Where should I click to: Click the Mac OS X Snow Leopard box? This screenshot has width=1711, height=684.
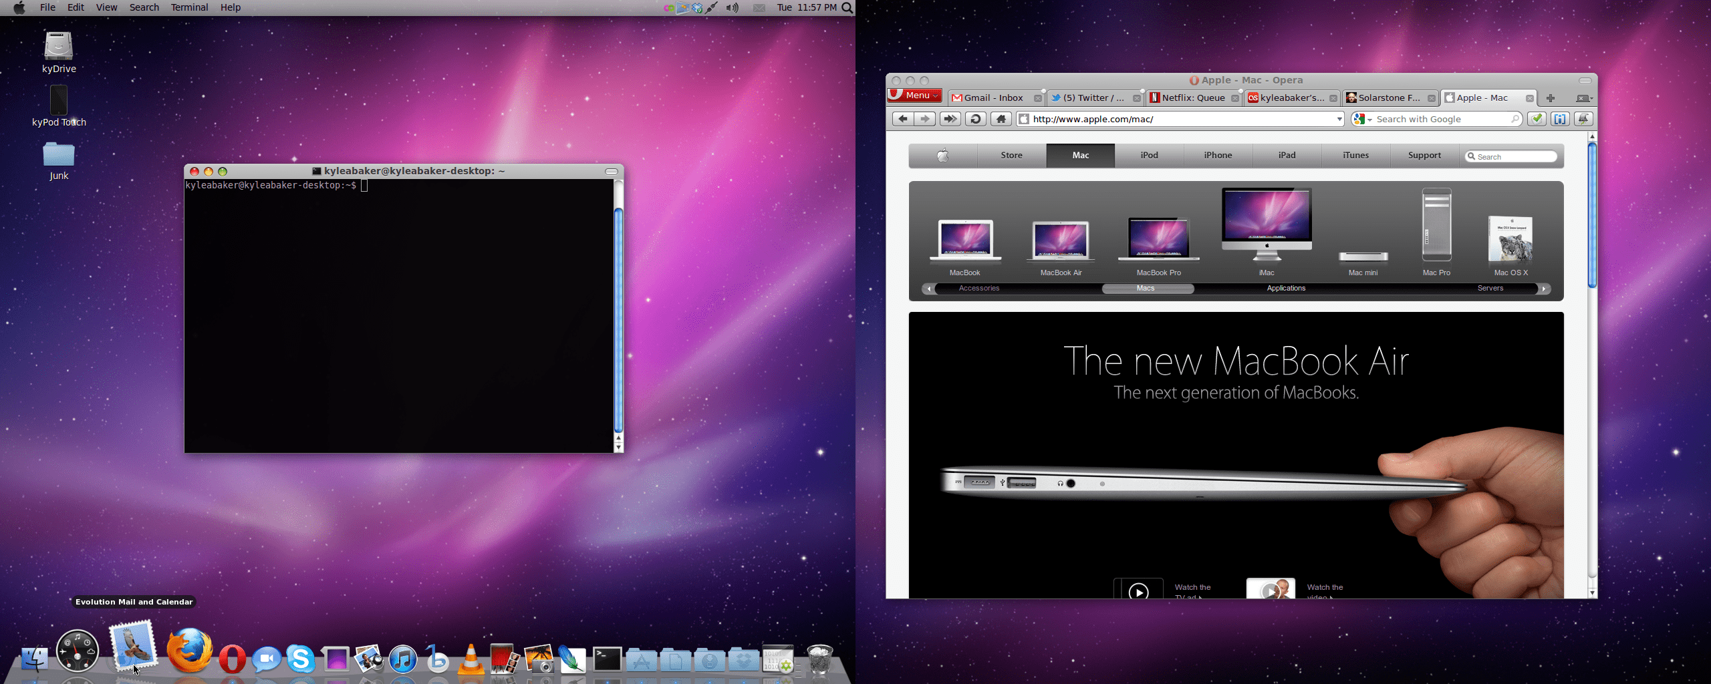[1510, 245]
